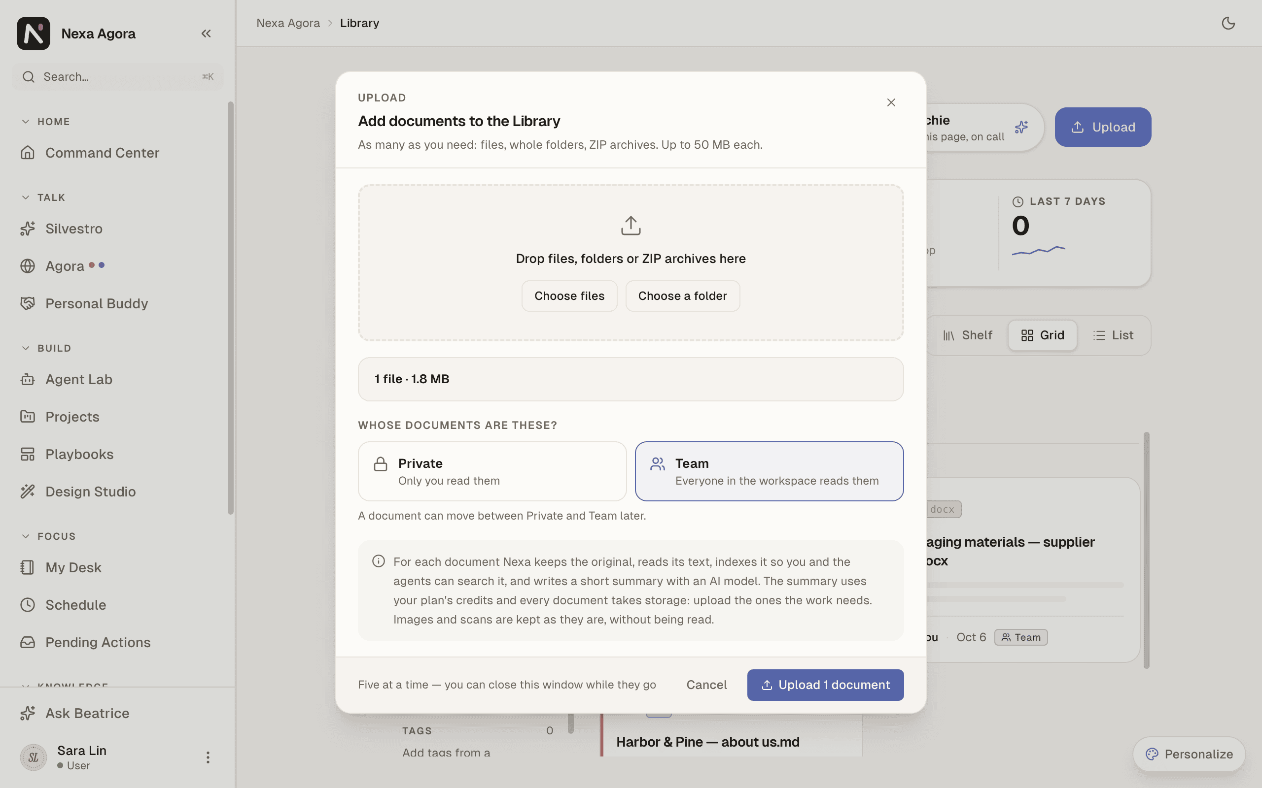The width and height of the screenshot is (1262, 788).
Task: Open Personalize panel
Action: click(1189, 754)
